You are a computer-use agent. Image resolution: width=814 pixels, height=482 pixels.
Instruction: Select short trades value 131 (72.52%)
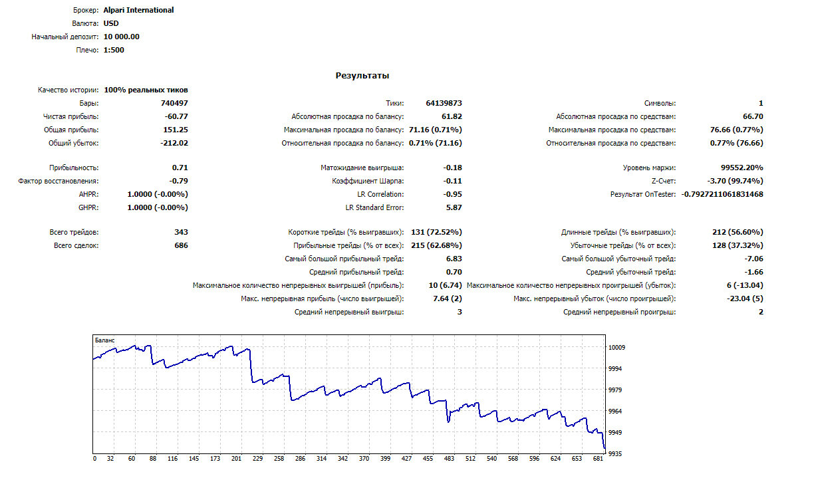tap(436, 232)
